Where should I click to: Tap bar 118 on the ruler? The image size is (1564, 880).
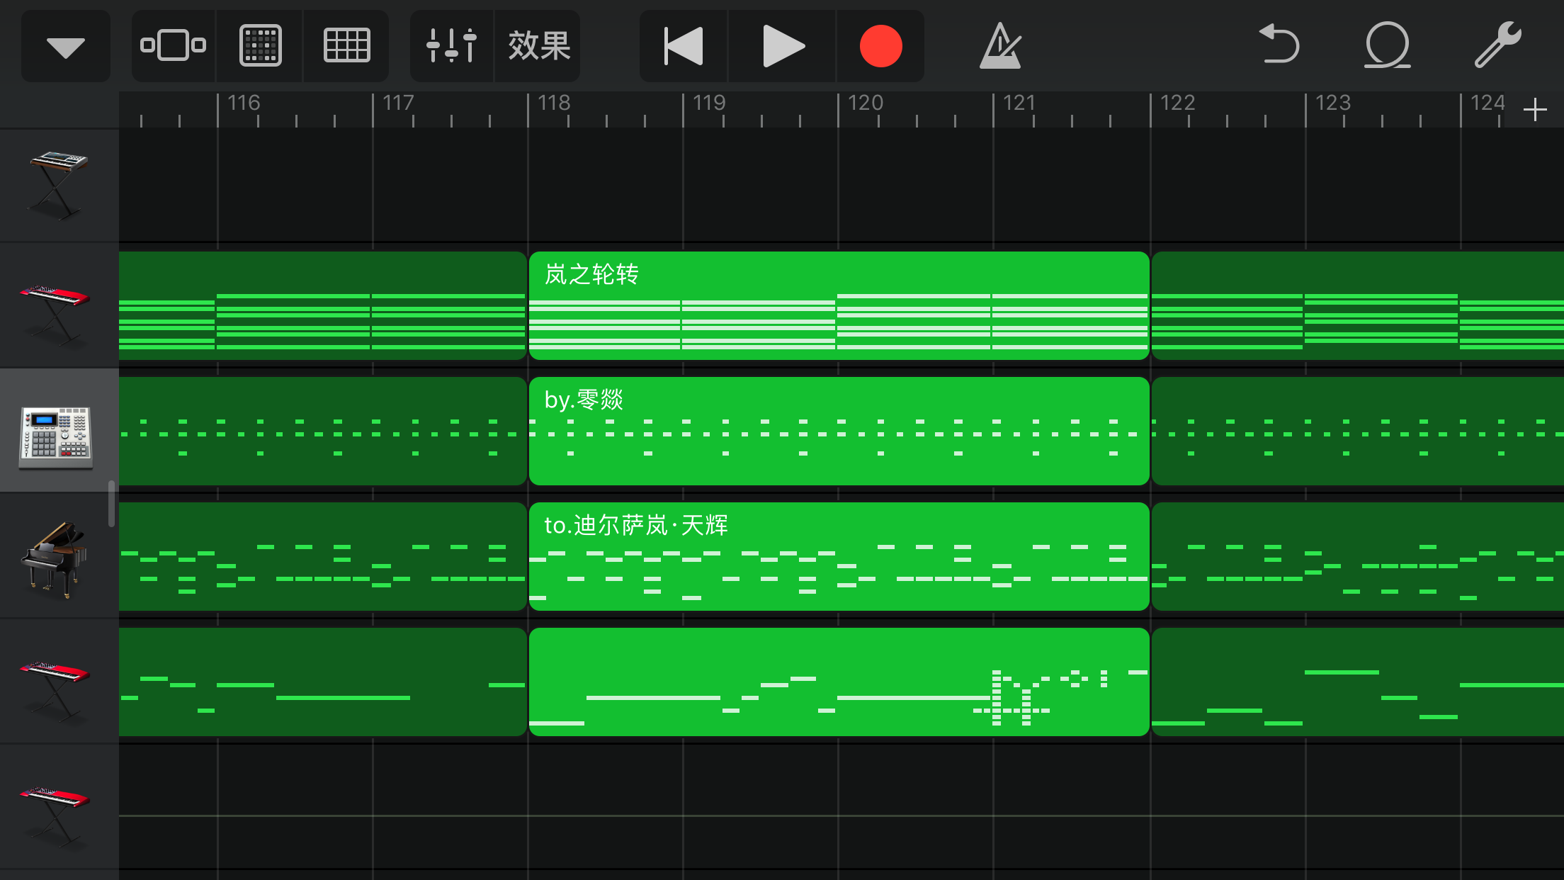[554, 103]
